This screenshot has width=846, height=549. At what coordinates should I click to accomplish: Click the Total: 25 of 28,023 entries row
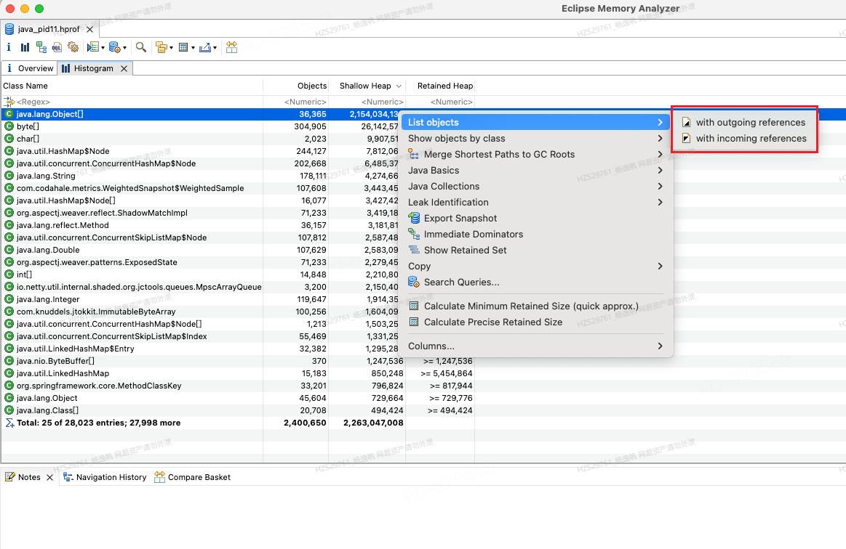pos(237,423)
